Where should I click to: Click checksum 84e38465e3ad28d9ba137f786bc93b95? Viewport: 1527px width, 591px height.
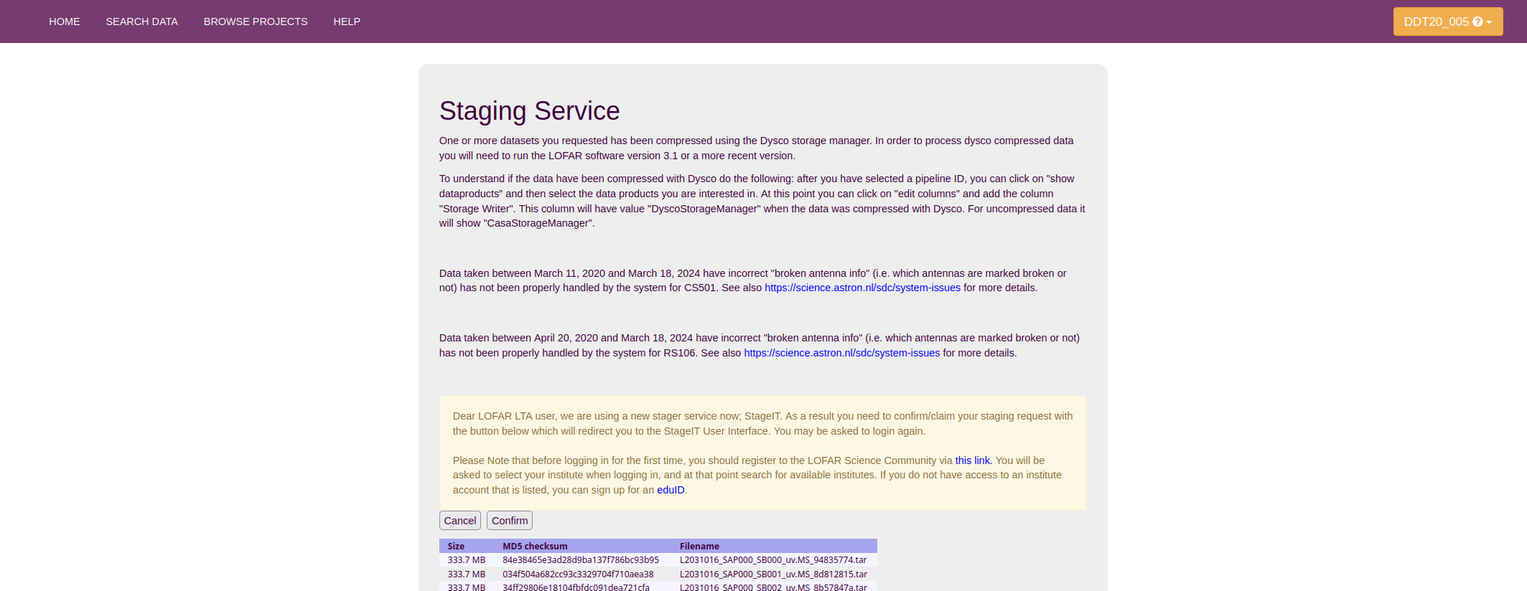[x=581, y=560]
